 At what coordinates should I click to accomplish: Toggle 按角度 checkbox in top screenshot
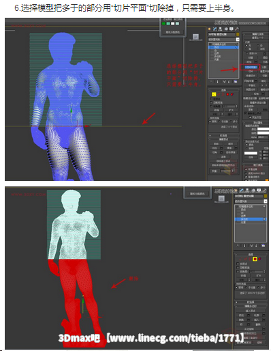(211, 107)
